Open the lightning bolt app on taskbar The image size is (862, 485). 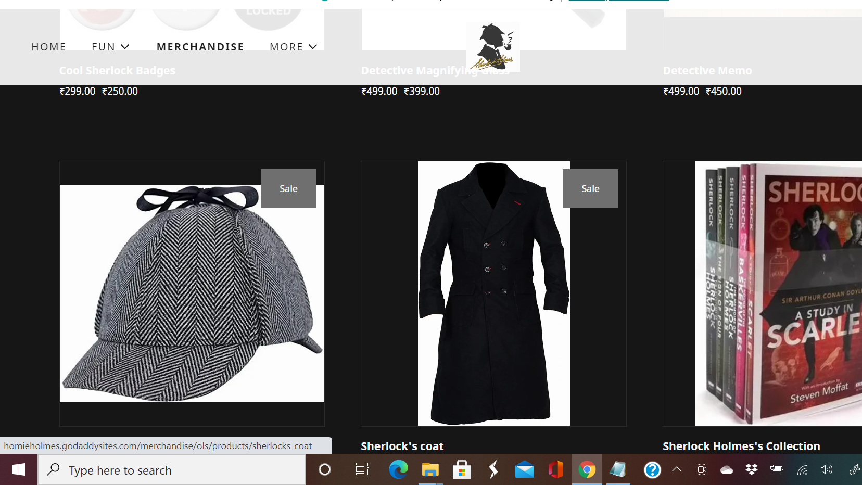pos(493,470)
